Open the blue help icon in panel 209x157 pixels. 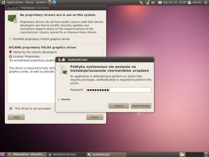(54, 2)
